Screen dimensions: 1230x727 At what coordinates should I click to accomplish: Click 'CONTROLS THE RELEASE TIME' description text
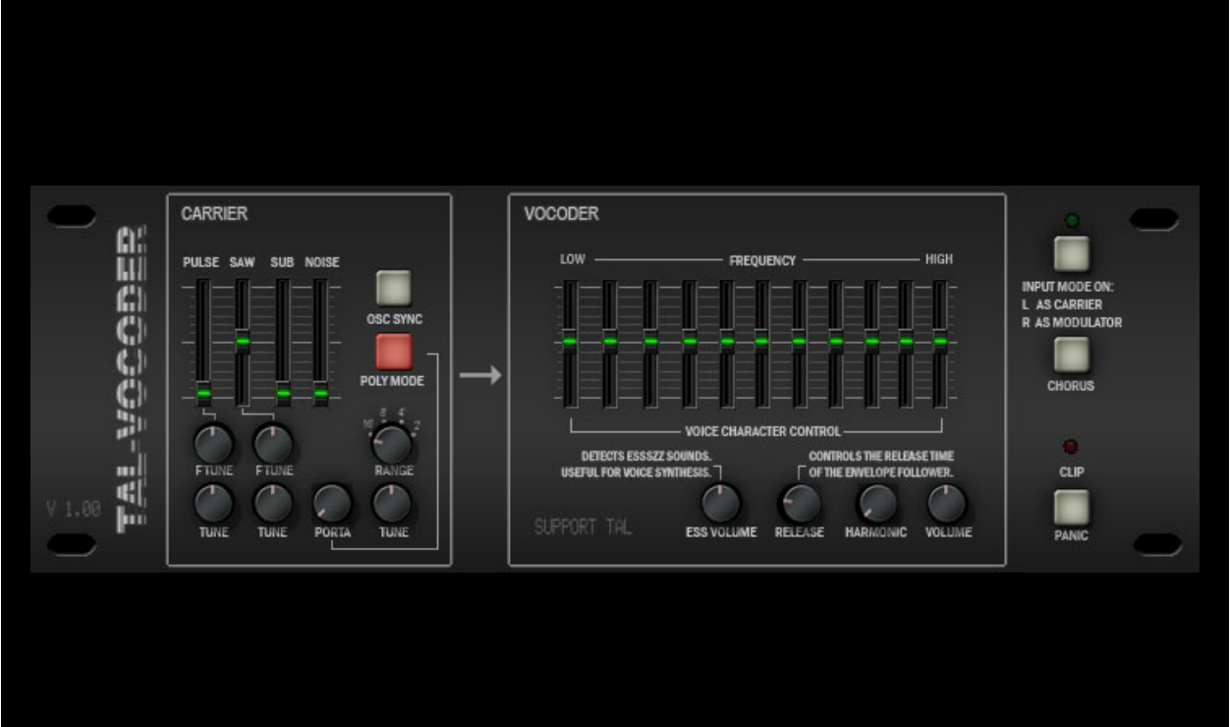coord(881,457)
